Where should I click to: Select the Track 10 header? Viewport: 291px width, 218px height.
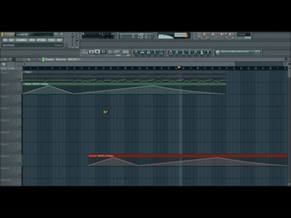11,182
